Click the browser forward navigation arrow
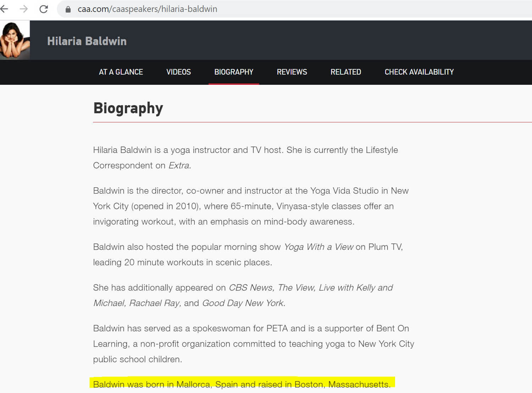 coord(23,9)
